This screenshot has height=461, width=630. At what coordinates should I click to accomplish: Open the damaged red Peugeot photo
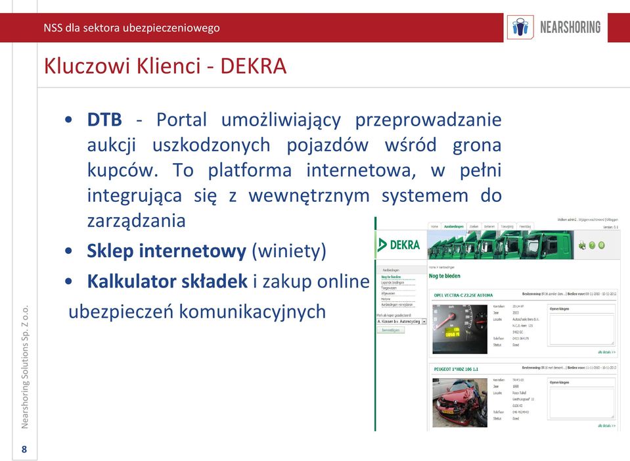[x=460, y=402]
